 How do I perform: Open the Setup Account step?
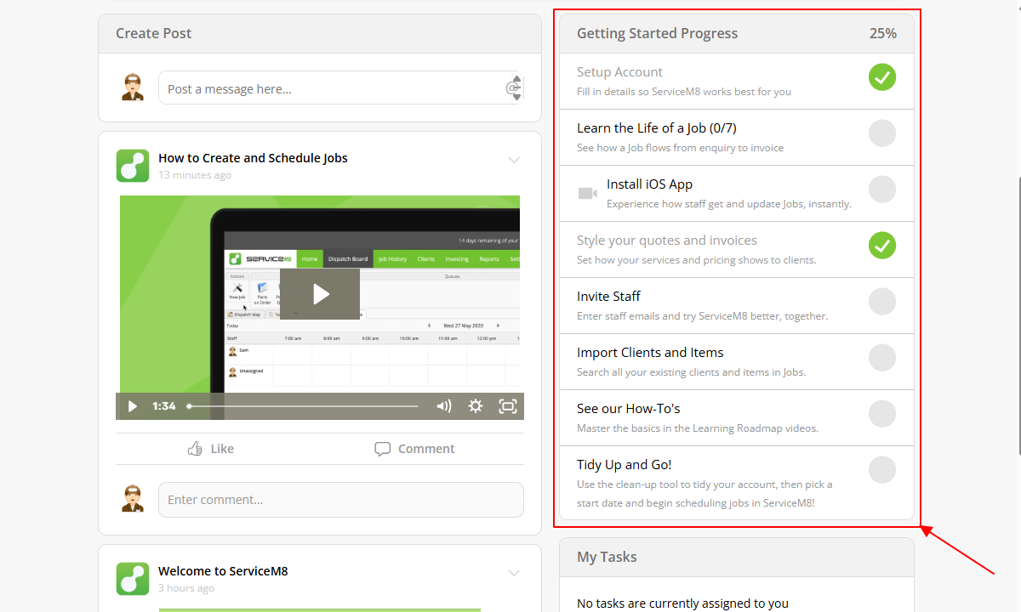click(x=737, y=82)
